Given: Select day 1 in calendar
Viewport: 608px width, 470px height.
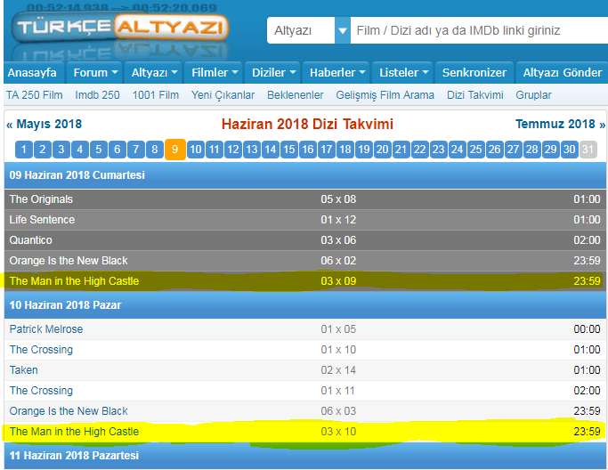Looking at the screenshot, I should 24,150.
